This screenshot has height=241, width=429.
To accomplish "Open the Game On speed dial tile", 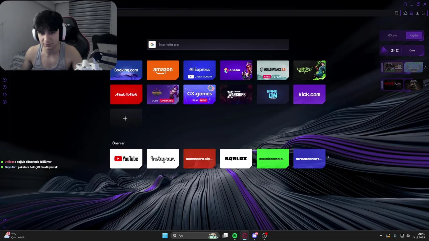I will (x=273, y=94).
